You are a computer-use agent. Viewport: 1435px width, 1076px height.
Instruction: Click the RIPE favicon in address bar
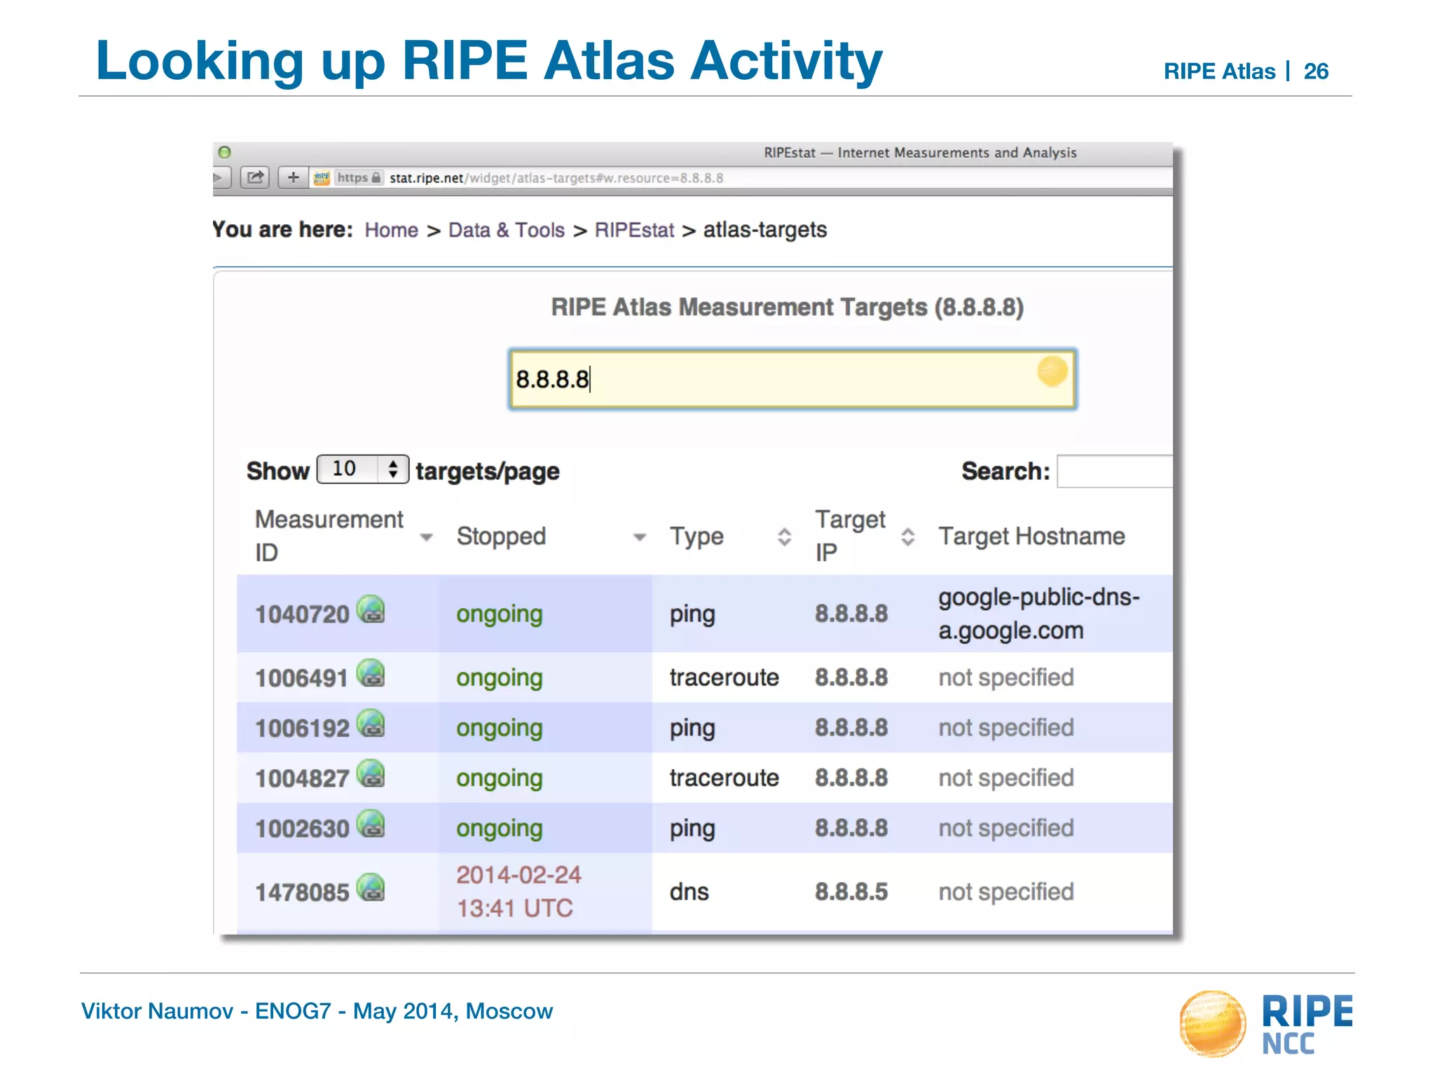(322, 178)
